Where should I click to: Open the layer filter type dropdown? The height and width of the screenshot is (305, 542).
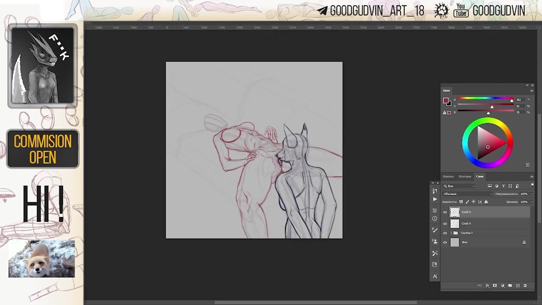coord(459,186)
